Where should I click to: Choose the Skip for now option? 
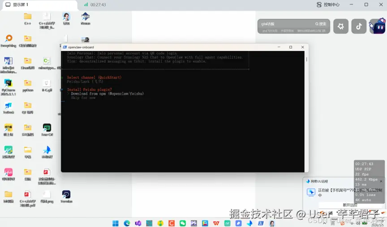(x=83, y=98)
